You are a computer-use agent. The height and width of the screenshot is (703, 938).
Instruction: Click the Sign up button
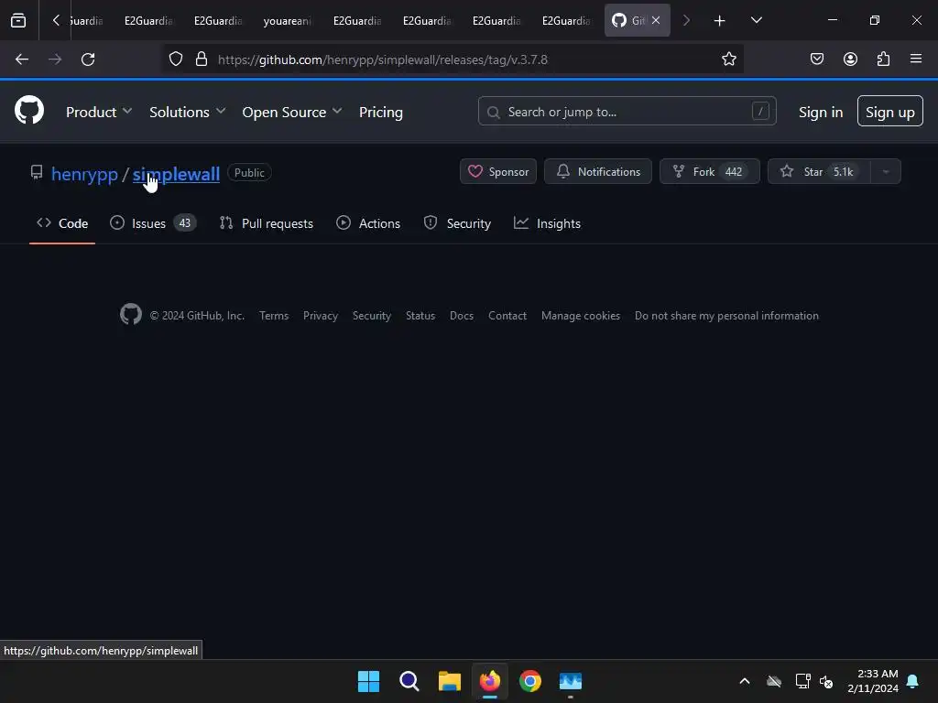[x=890, y=111]
